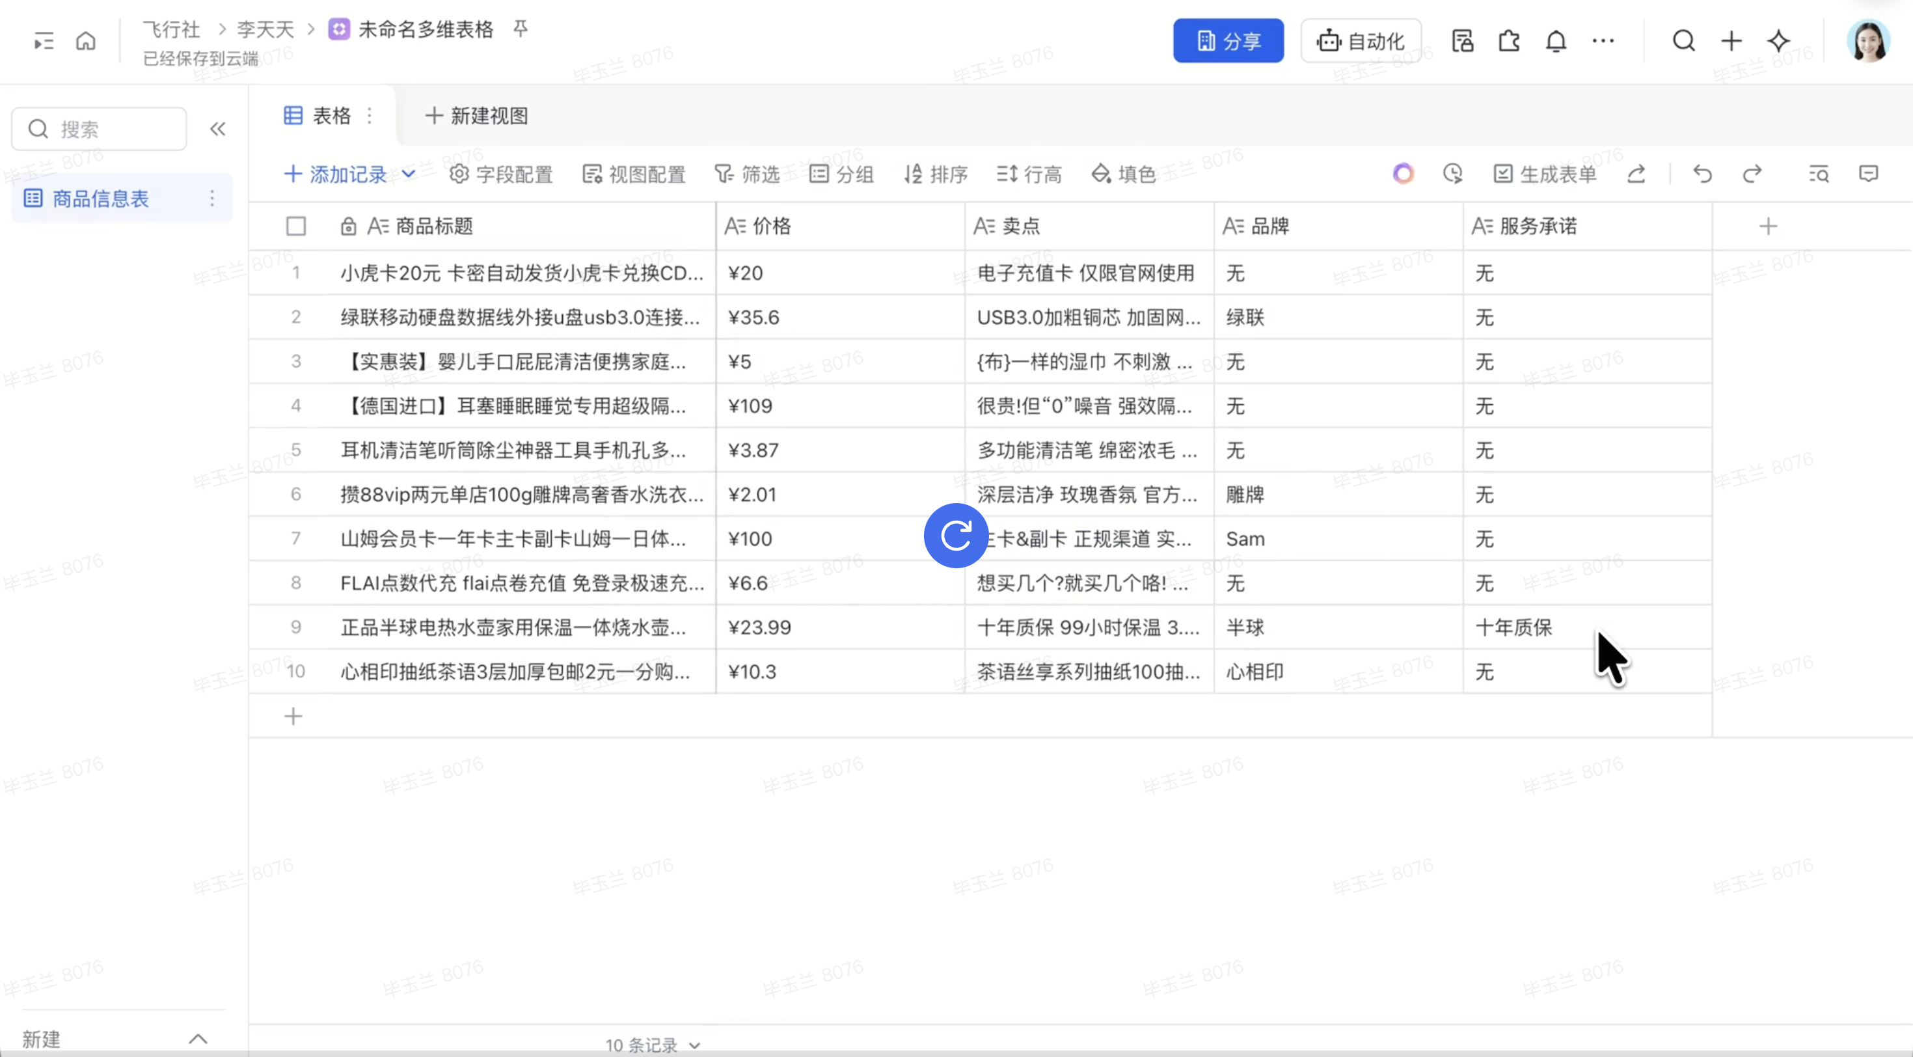The width and height of the screenshot is (1913, 1057).
Task: Click the redo arrow icon
Action: point(1752,174)
